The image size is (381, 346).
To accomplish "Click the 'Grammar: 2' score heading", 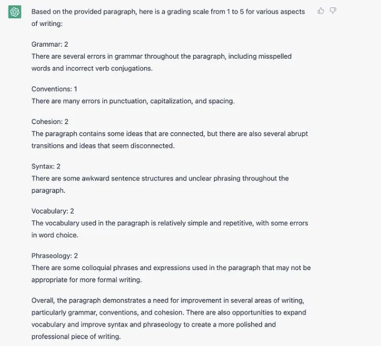I will click(50, 44).
